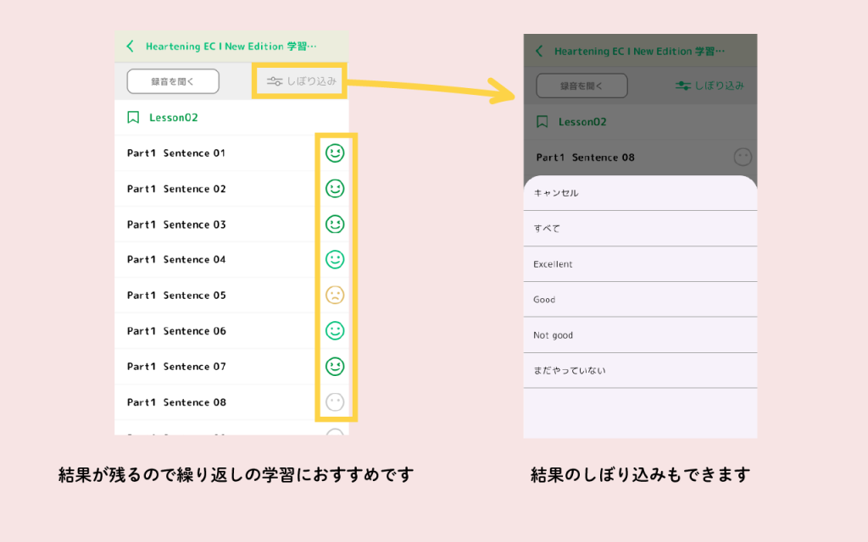Open しぼり込み filter on left screen
The width and height of the screenshot is (868, 542).
tap(301, 81)
